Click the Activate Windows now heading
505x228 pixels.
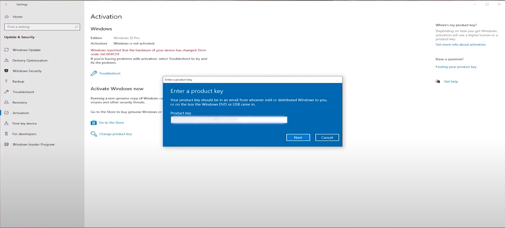click(x=117, y=88)
